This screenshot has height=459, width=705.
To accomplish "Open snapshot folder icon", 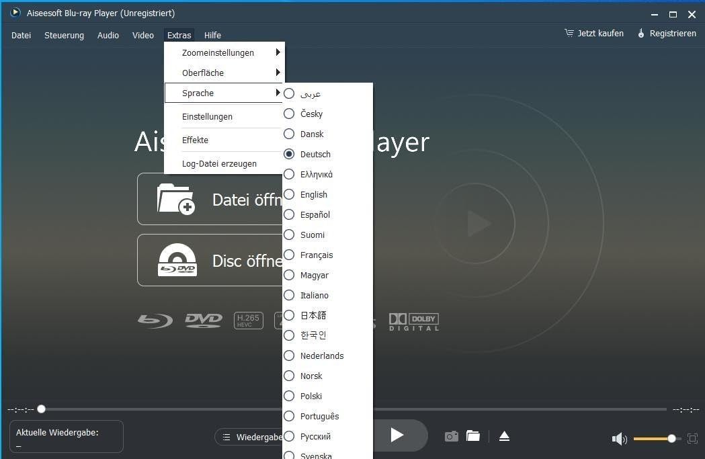I will [473, 435].
